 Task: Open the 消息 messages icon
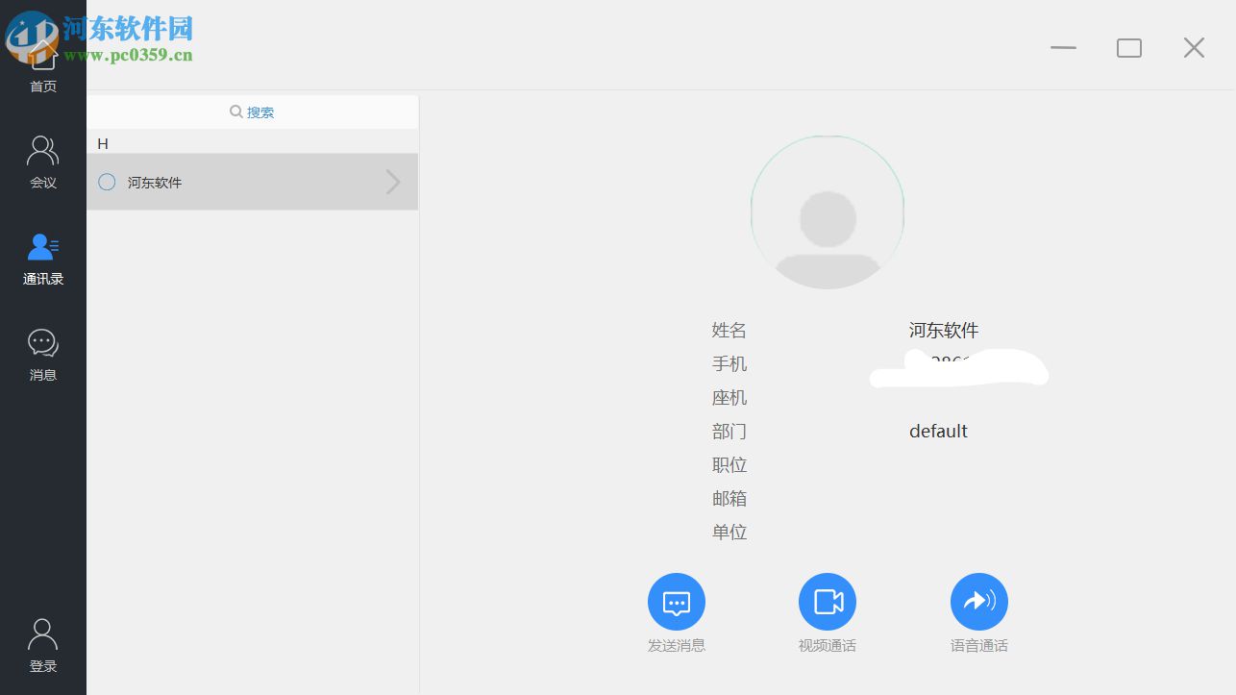(x=42, y=342)
